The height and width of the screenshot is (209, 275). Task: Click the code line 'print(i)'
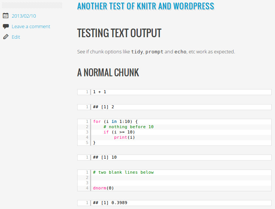click(125, 137)
